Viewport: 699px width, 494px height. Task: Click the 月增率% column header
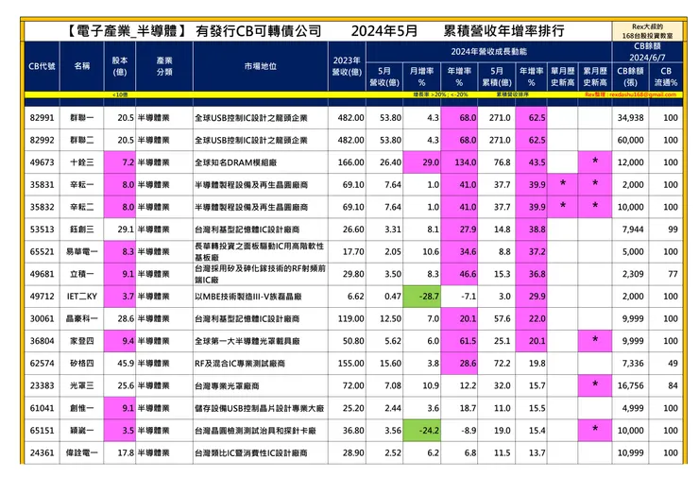tap(421, 77)
